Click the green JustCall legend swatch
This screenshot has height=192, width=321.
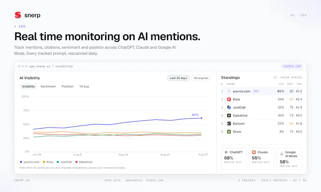58,162
